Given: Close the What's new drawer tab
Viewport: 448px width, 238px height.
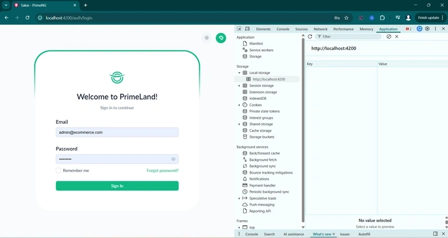Looking at the screenshot, I should (333, 234).
